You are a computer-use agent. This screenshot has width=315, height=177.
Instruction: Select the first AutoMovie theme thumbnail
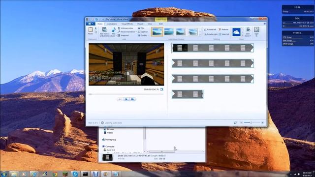(157, 31)
